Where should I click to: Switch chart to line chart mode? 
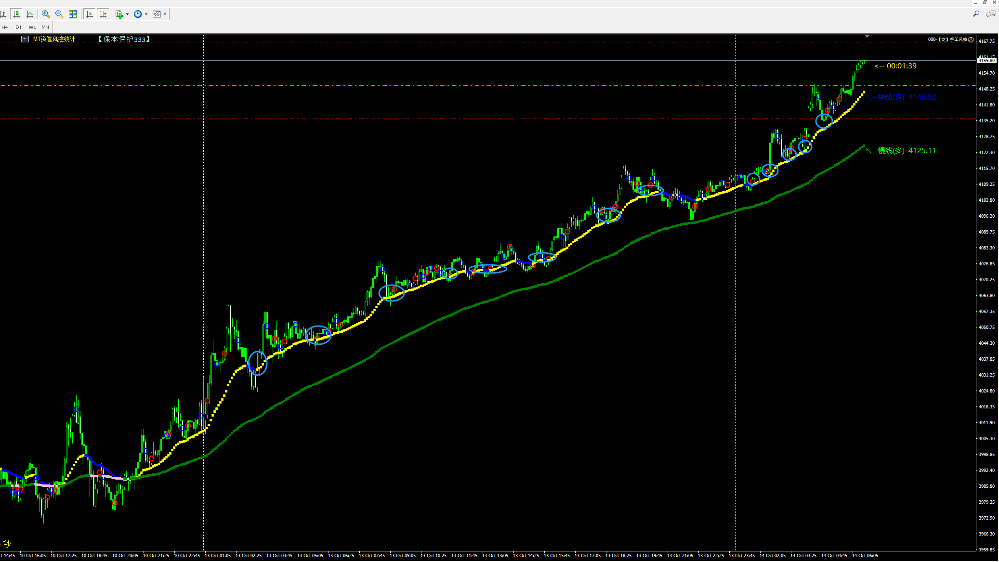pos(30,14)
